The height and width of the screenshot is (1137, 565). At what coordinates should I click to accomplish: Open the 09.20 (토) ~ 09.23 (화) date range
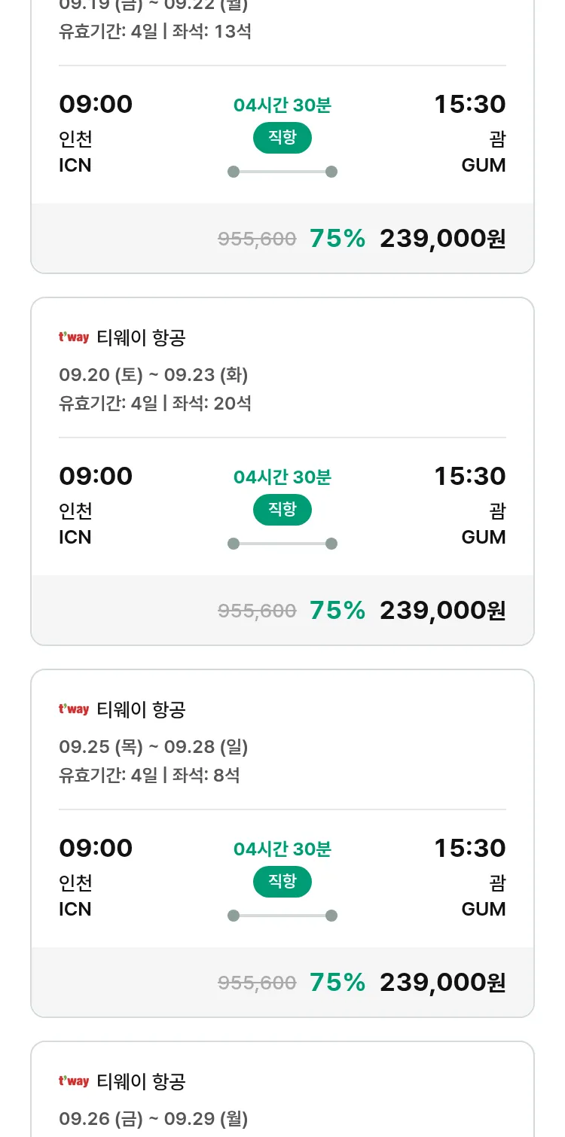click(x=154, y=375)
